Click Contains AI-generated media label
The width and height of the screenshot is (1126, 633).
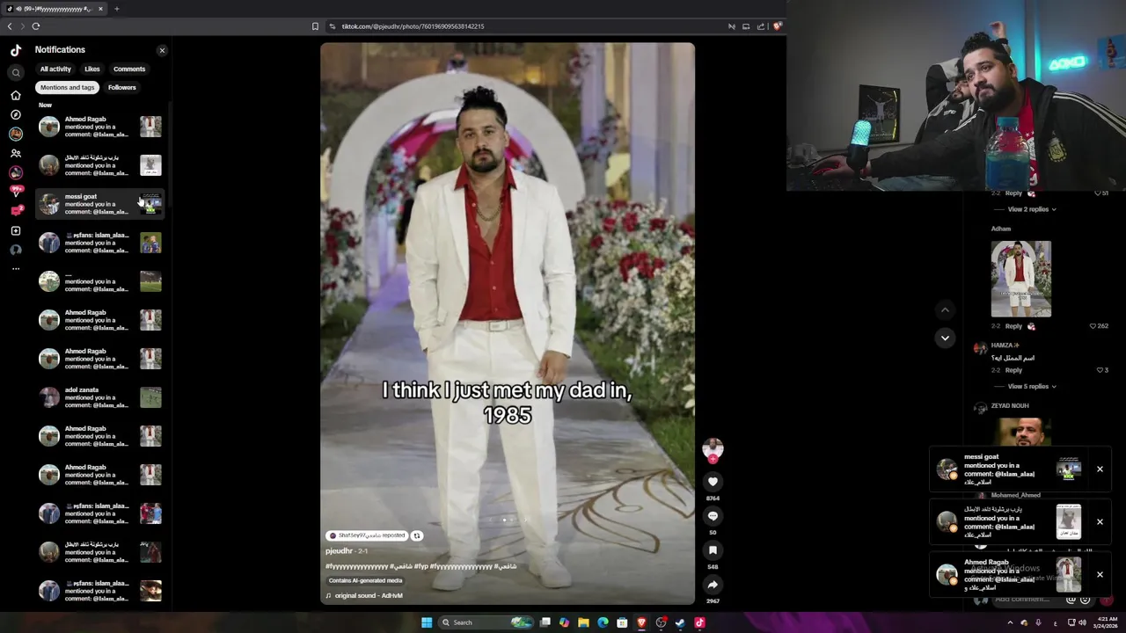coord(365,580)
